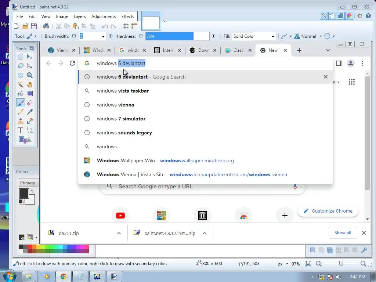Click the primary color black swatch
The image size is (376, 282).
(x=24, y=194)
